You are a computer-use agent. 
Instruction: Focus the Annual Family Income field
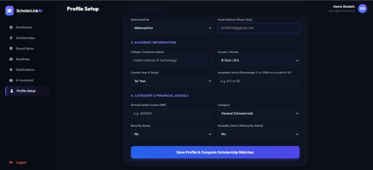tap(172, 113)
